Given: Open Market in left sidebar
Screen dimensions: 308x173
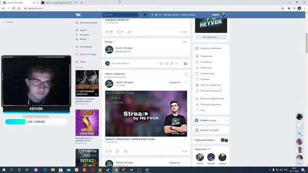Looking at the screenshot, I should tap(83, 30).
